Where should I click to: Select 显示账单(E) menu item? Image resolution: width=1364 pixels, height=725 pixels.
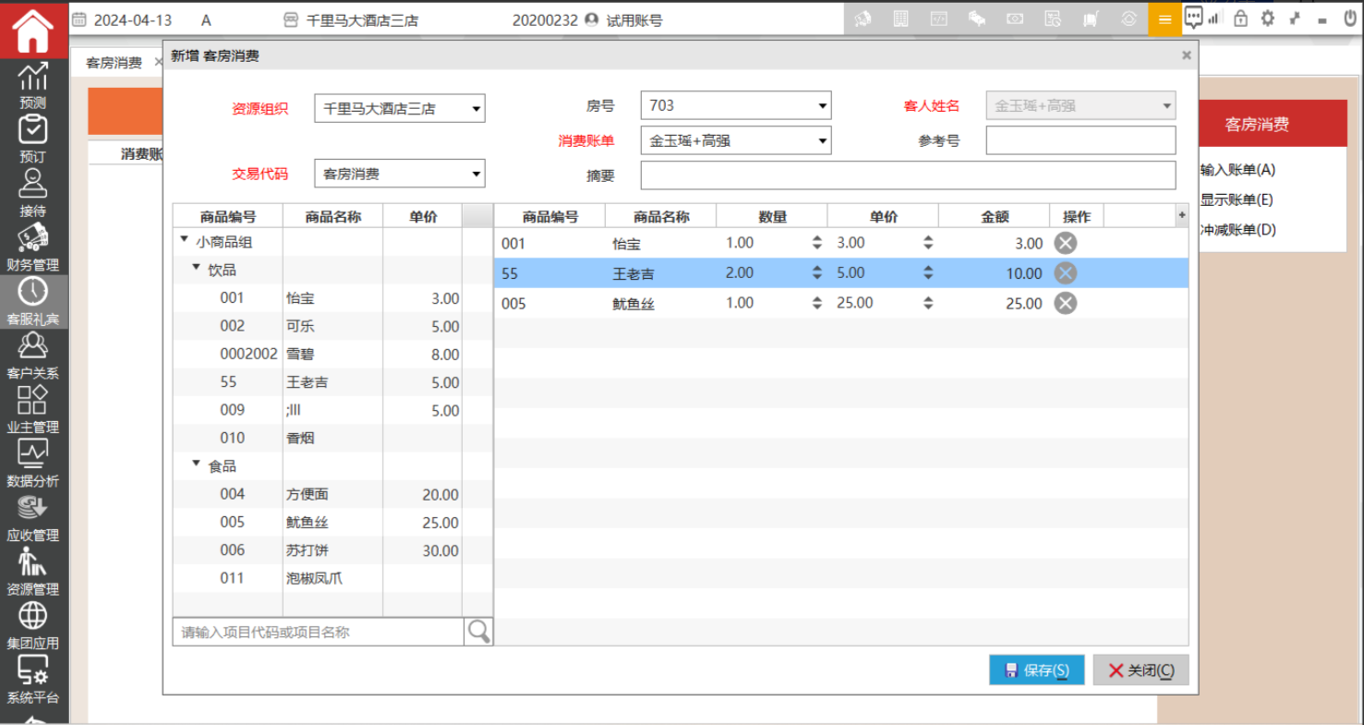pyautogui.click(x=1237, y=199)
